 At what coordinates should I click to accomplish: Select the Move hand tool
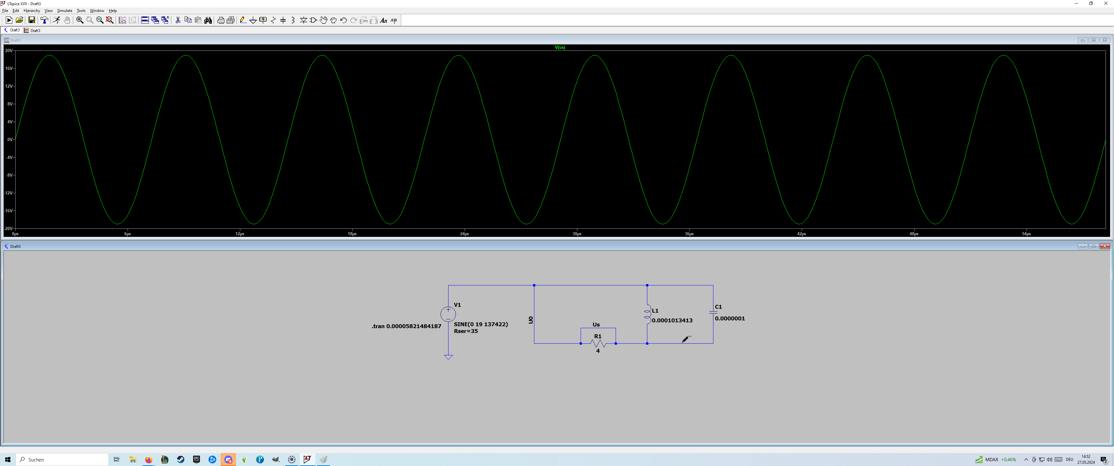(x=324, y=20)
